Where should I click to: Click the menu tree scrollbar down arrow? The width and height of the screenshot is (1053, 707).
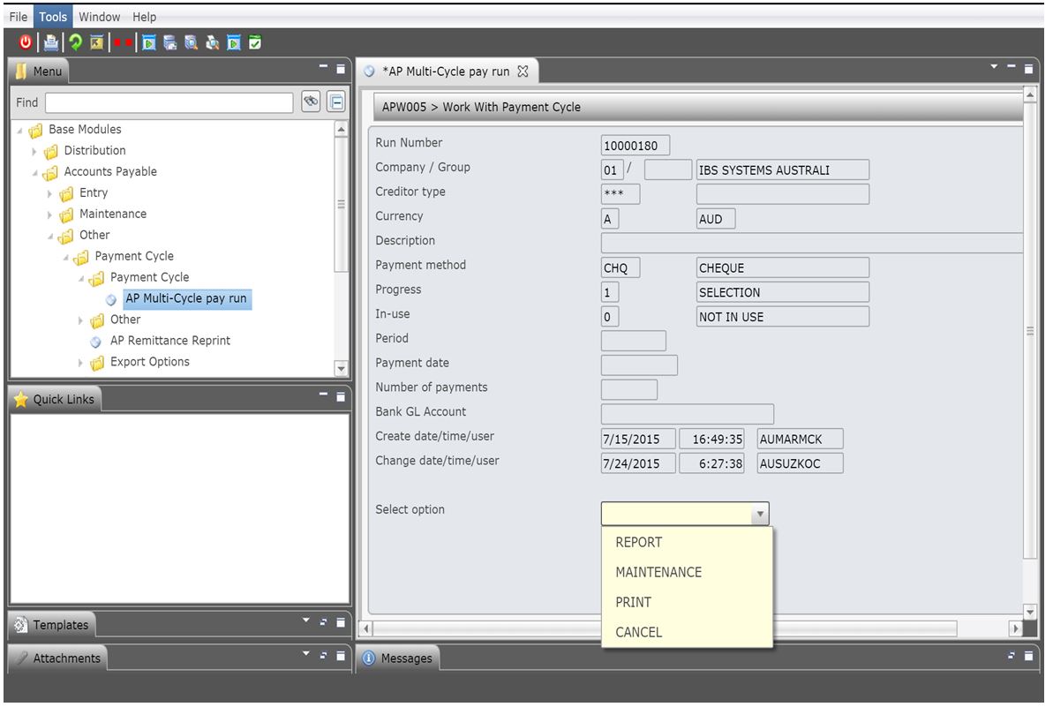pyautogui.click(x=342, y=369)
